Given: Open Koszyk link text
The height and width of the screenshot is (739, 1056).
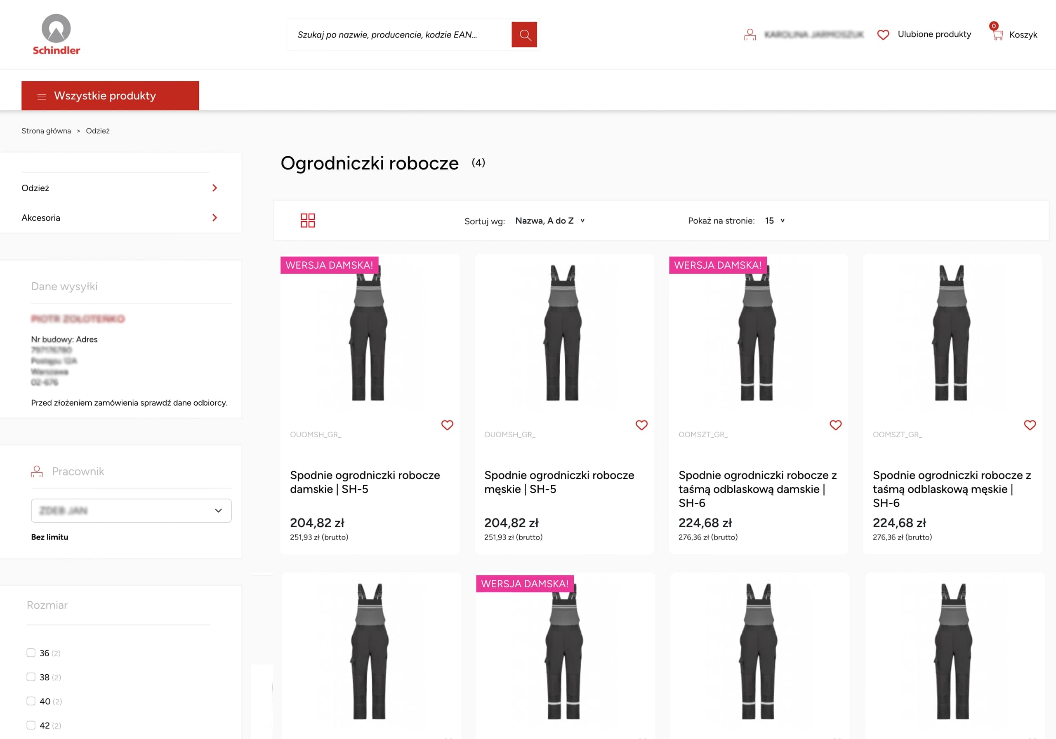Looking at the screenshot, I should pyautogui.click(x=1023, y=35).
